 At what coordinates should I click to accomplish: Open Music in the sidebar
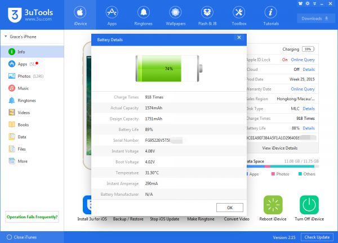point(32,88)
